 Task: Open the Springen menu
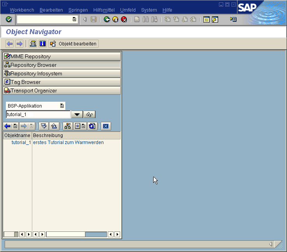click(x=78, y=10)
